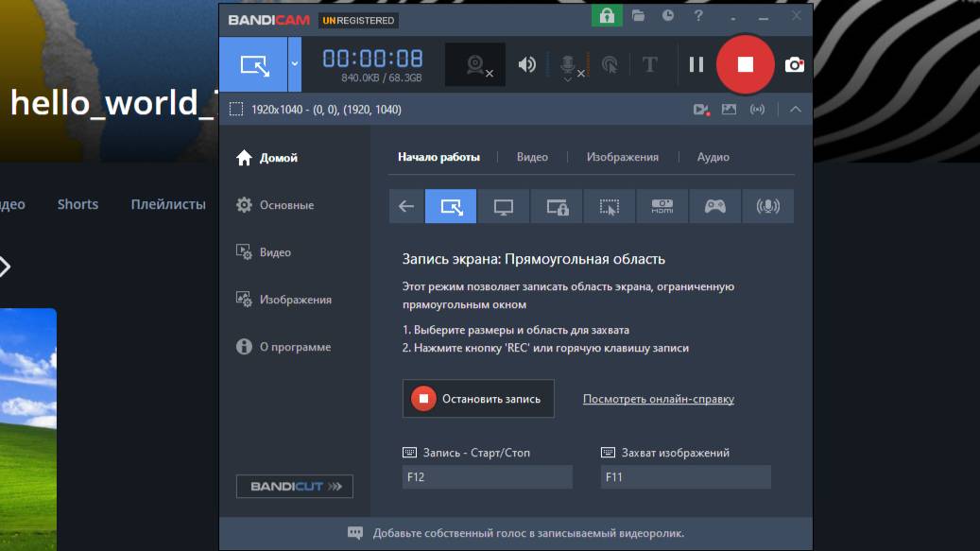Open image capture status icon

tap(729, 110)
